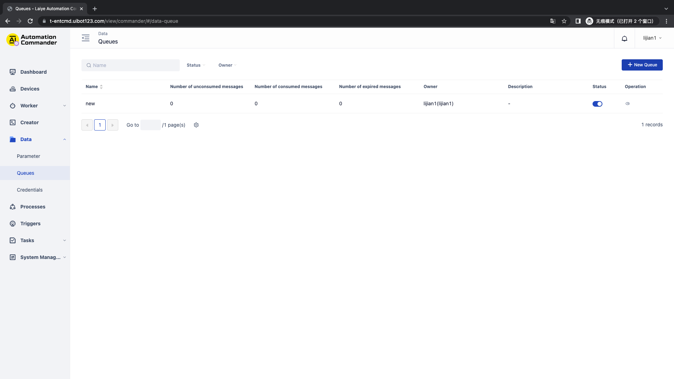The height and width of the screenshot is (379, 674).
Task: Click the Devices icon in the sidebar
Action: coord(13,89)
